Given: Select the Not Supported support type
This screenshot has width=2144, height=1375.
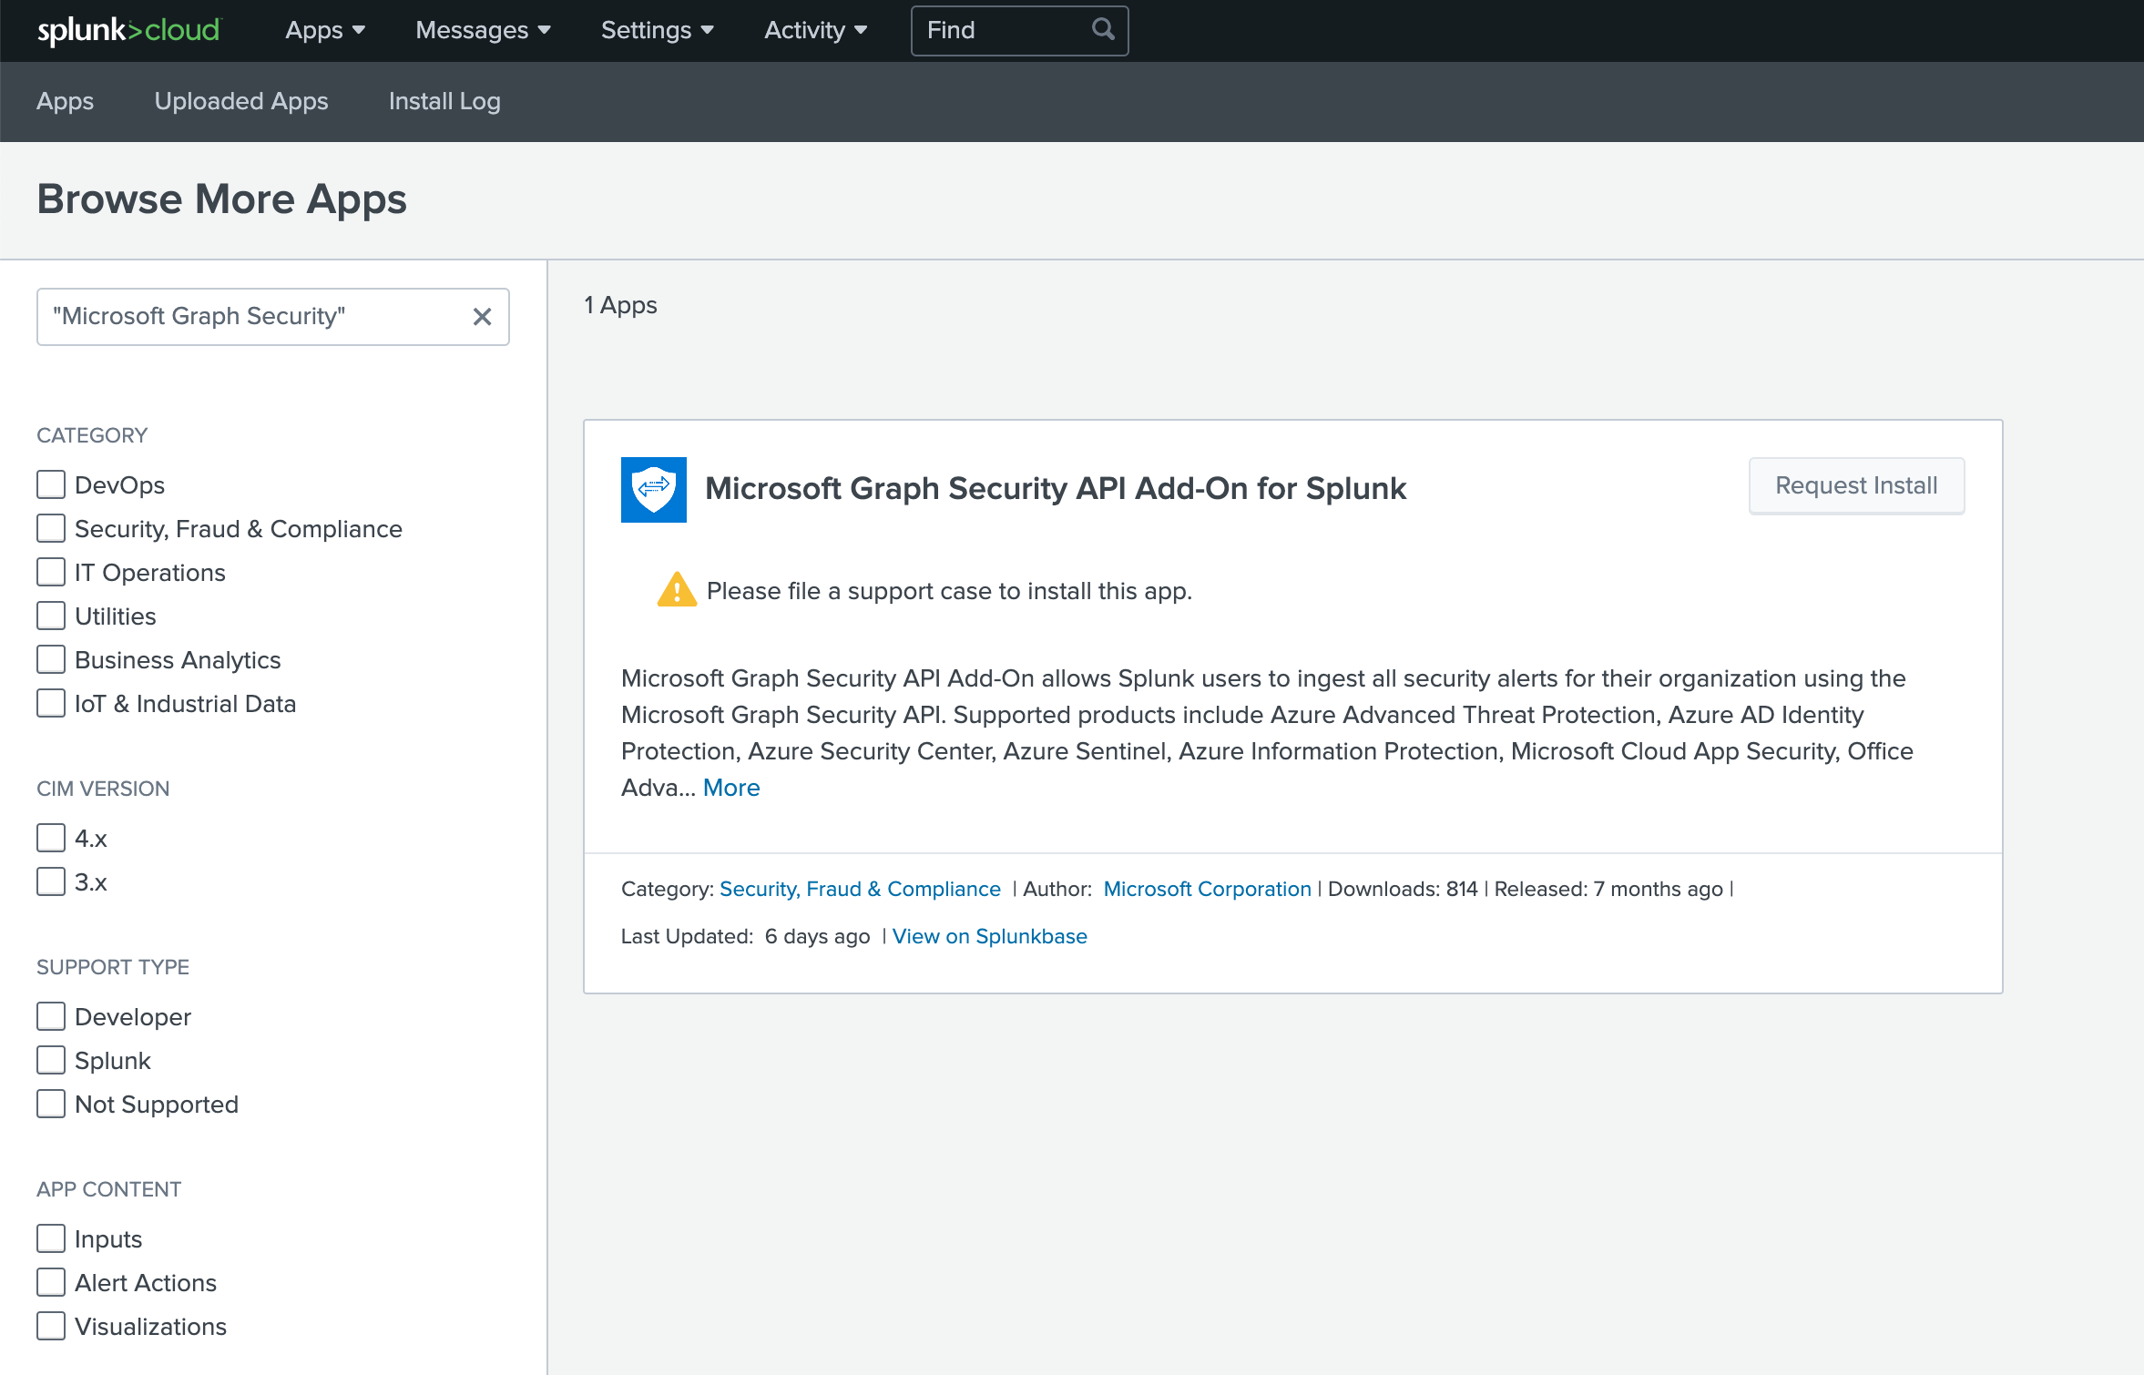Looking at the screenshot, I should pyautogui.click(x=51, y=1104).
